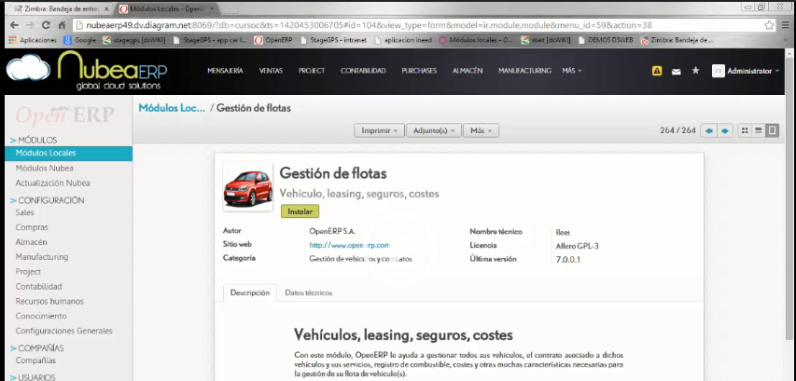This screenshot has width=796, height=381.
Task: Open the CONTABILIDAD top menu
Action: (363, 71)
